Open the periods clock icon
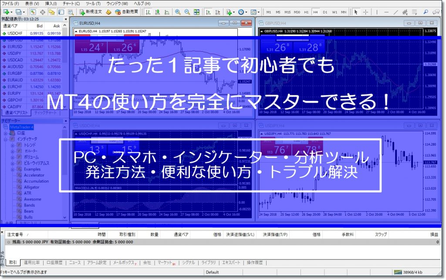 click(x=241, y=12)
